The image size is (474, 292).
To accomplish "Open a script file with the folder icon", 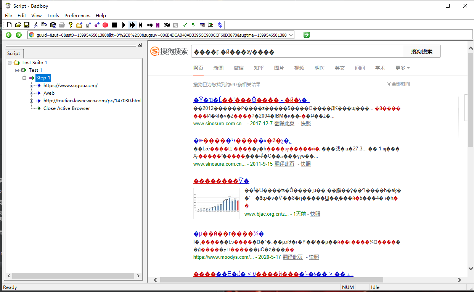I will coord(18,25).
